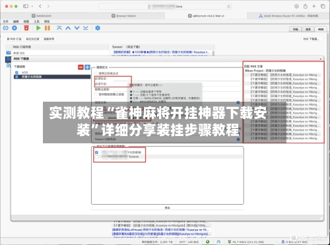
Task: Switch to NAS6A3341 browser tab
Action: pos(42,16)
